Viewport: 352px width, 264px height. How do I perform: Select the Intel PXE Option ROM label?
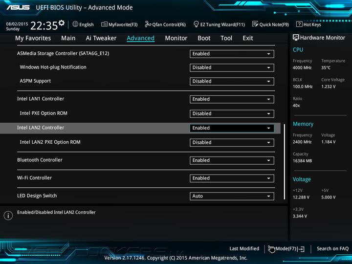(44, 113)
